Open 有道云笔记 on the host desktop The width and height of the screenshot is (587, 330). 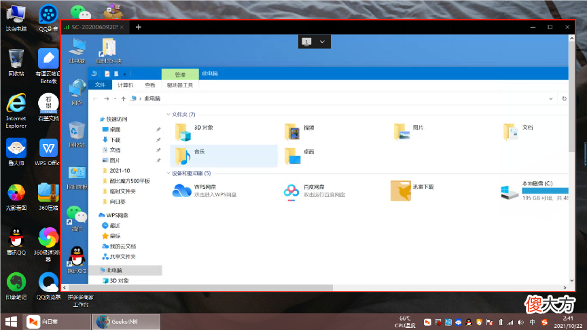coord(48,66)
